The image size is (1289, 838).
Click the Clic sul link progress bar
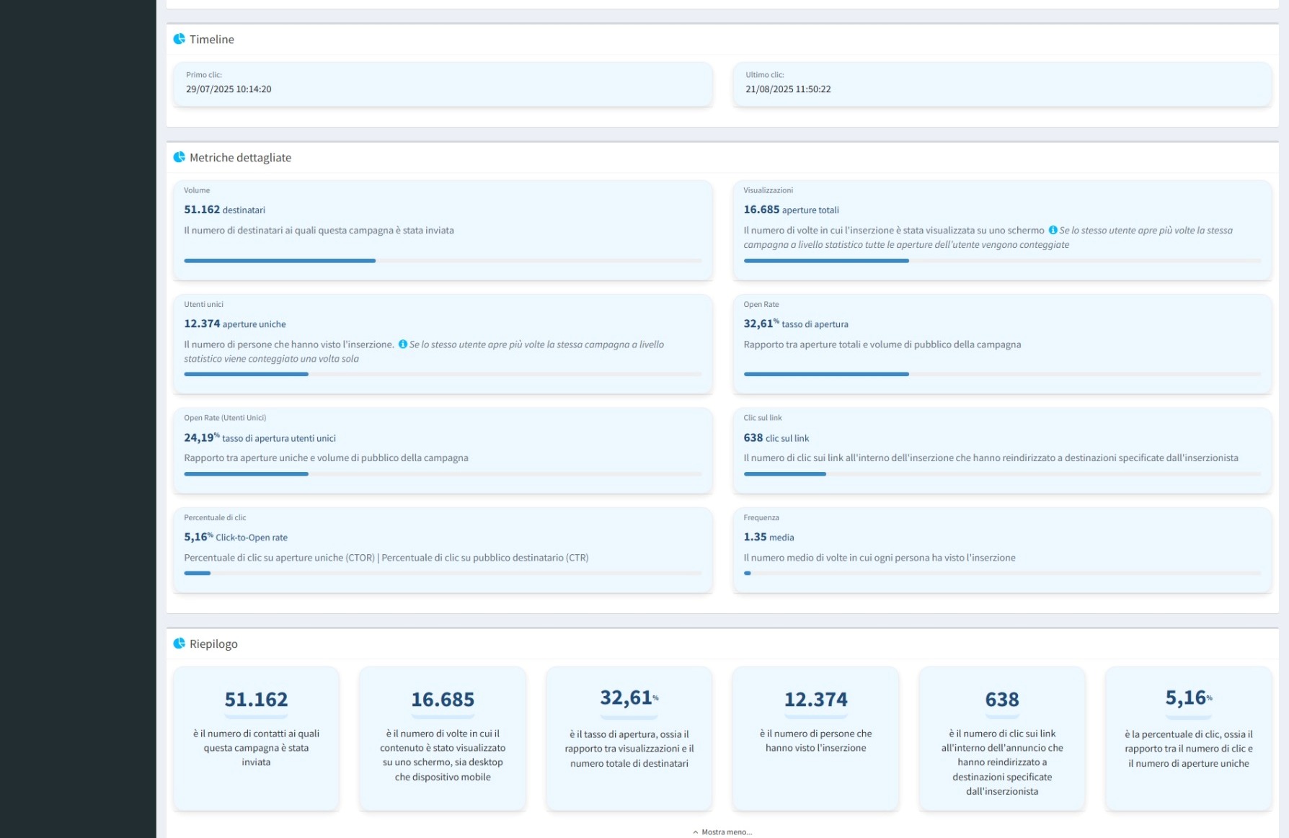coord(1001,474)
